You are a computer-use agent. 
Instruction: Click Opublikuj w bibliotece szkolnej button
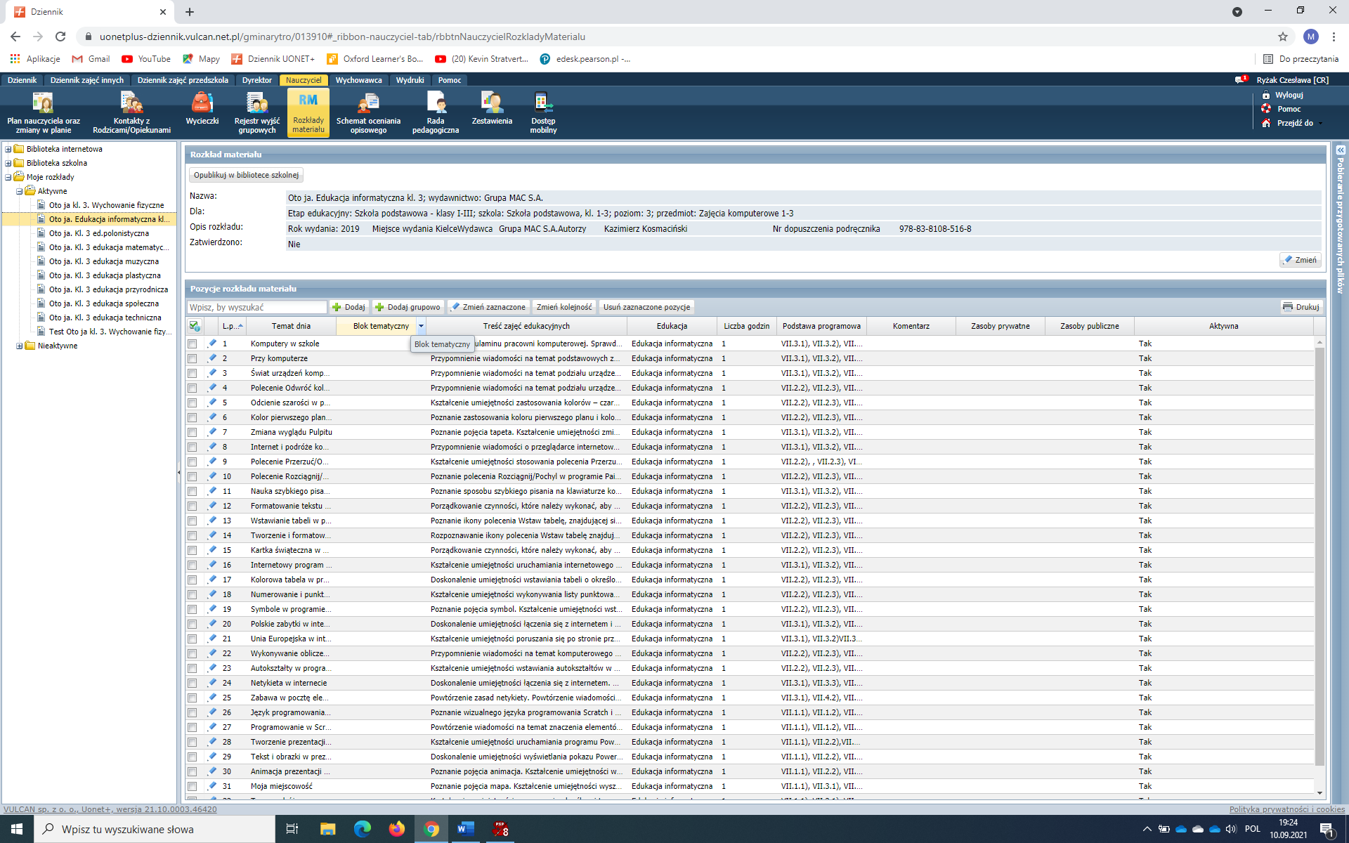click(246, 175)
